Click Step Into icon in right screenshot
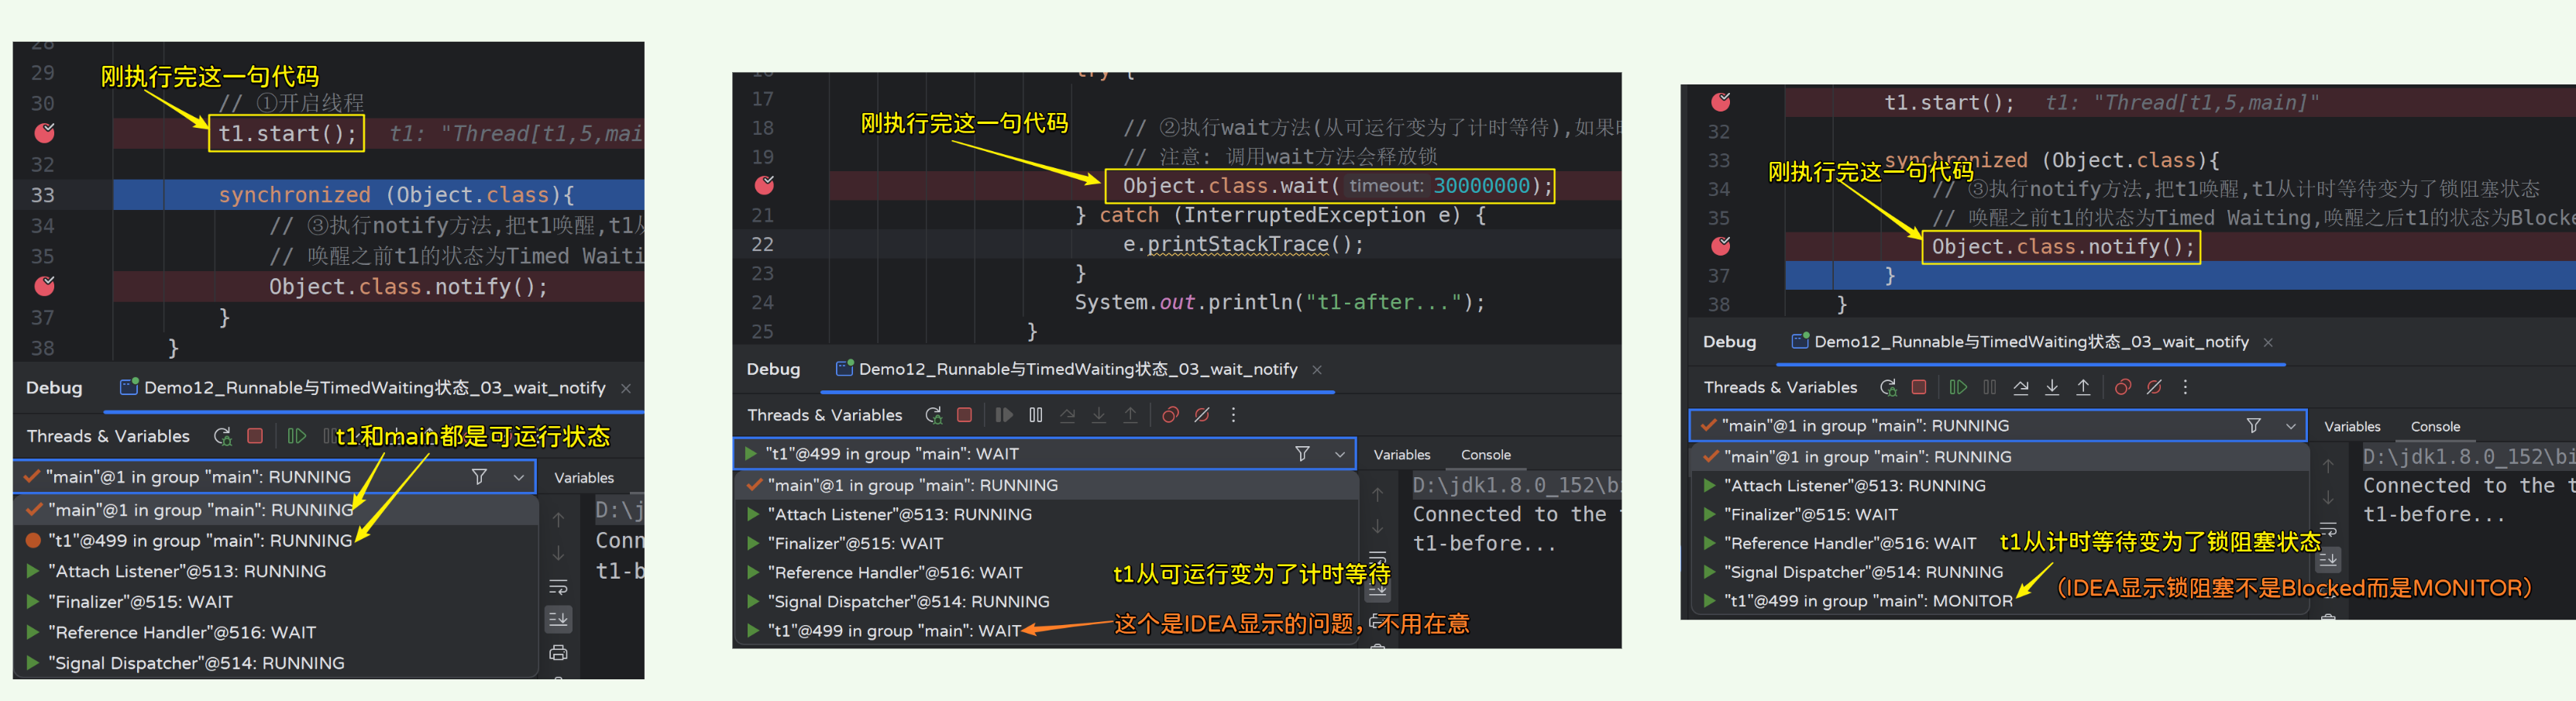Screen dimensions: 2576x701 [x=2052, y=387]
